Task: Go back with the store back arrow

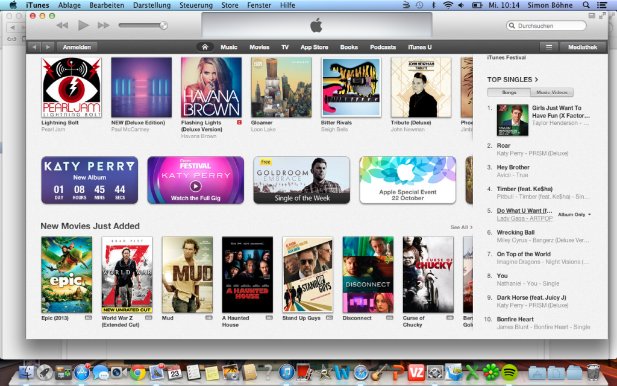Action: click(34, 47)
